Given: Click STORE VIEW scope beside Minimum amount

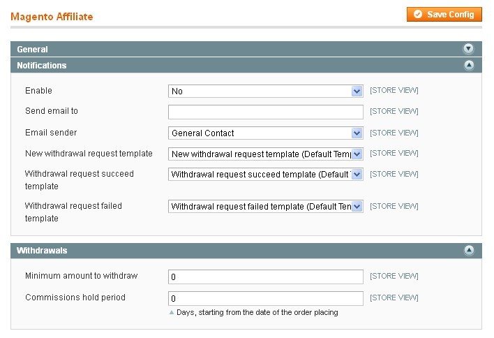Looking at the screenshot, I should coord(394,277).
